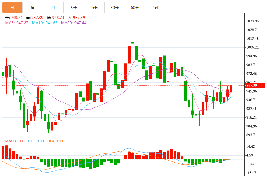Click the 893.71 price axis label
267x176 pixels.
coord(252,135)
